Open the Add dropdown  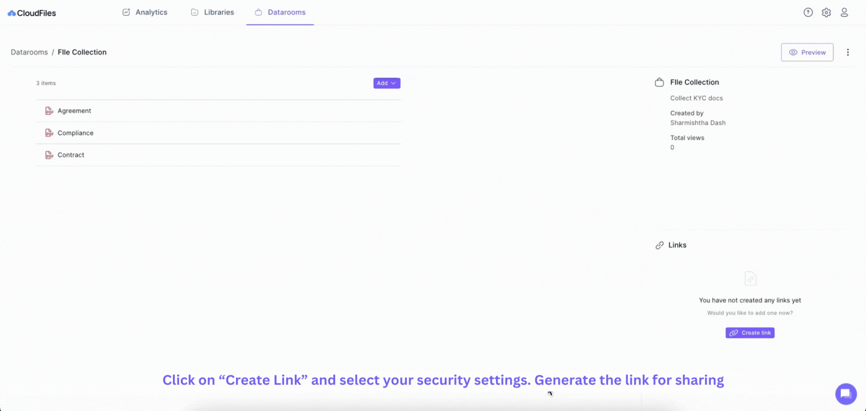click(386, 83)
